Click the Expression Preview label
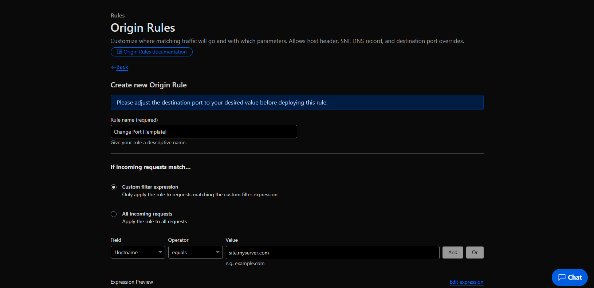 click(132, 282)
